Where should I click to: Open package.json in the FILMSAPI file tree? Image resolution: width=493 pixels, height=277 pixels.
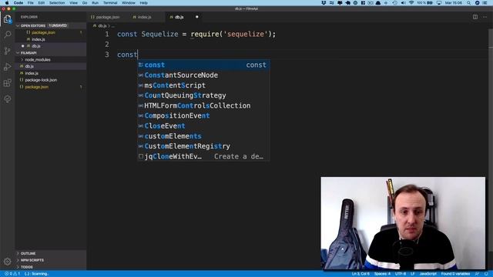click(51, 87)
